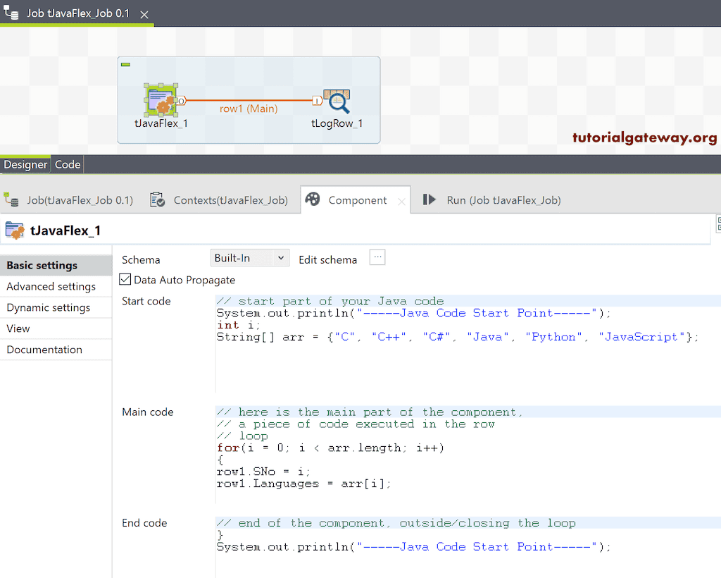Switch to the Code view

pyautogui.click(x=67, y=164)
